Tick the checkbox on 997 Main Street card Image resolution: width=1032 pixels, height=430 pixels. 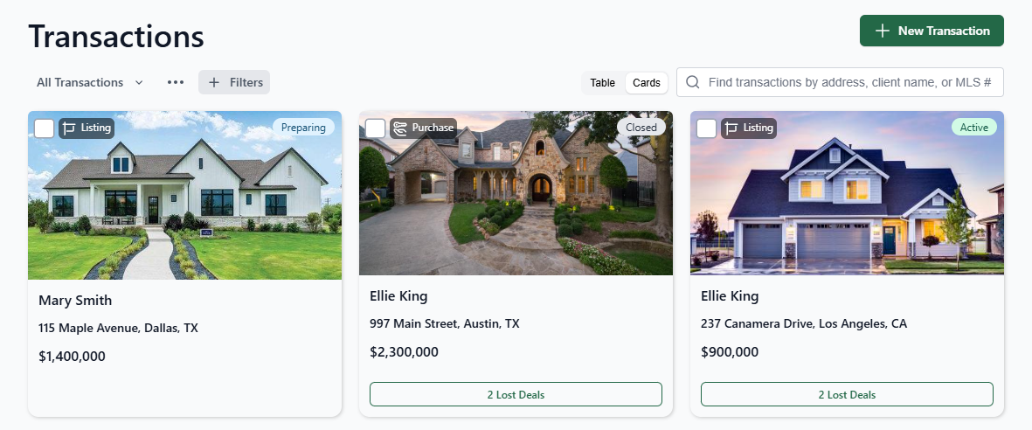point(375,128)
